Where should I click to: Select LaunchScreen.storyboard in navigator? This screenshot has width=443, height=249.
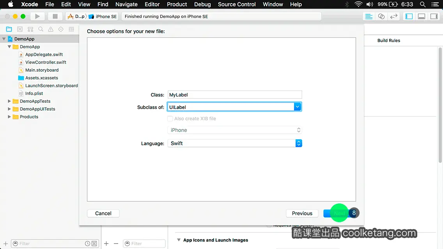pos(51,86)
